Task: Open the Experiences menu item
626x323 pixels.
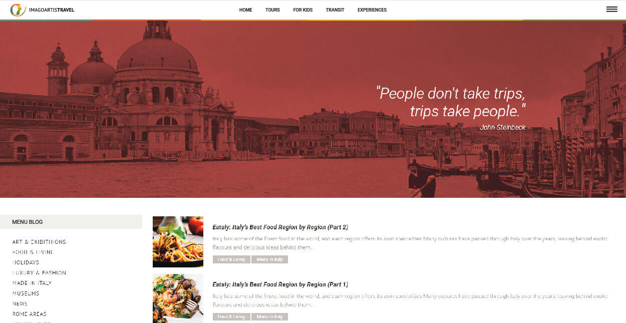Action: (x=372, y=10)
